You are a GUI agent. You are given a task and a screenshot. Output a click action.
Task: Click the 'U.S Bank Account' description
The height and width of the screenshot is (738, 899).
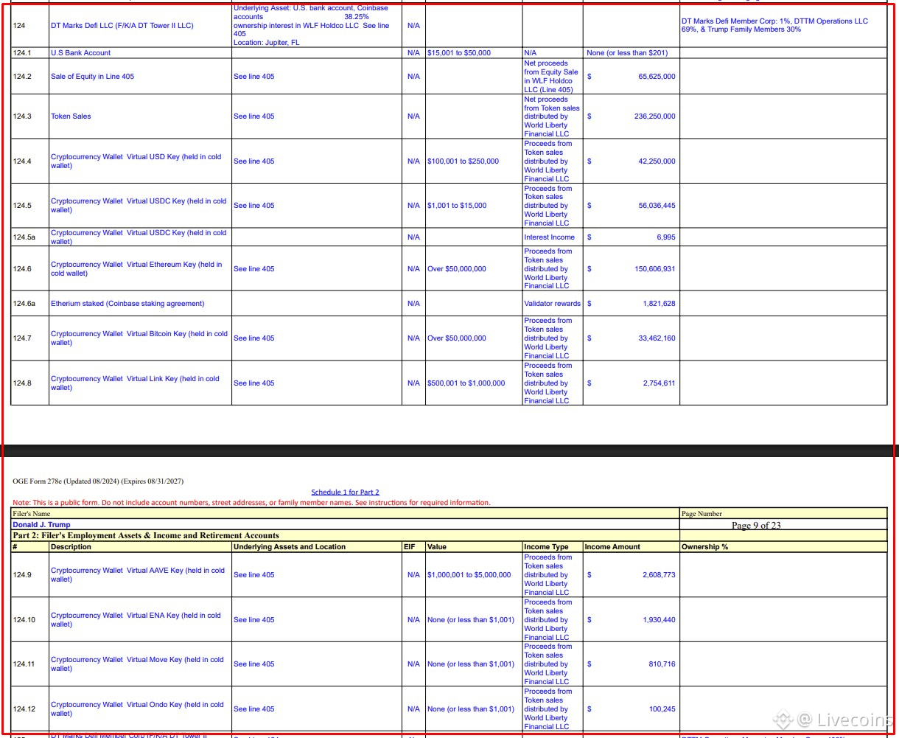81,53
